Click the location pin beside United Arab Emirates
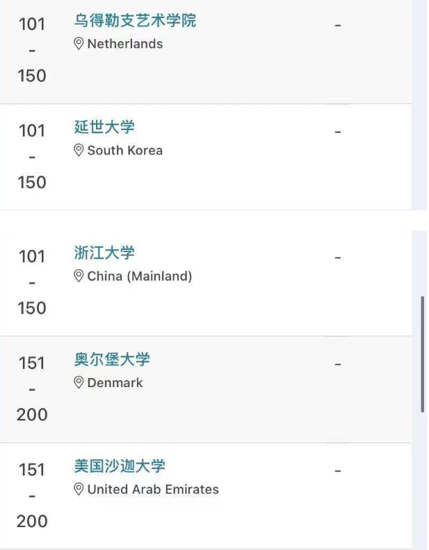Image resolution: width=429 pixels, height=550 pixels. tap(79, 489)
